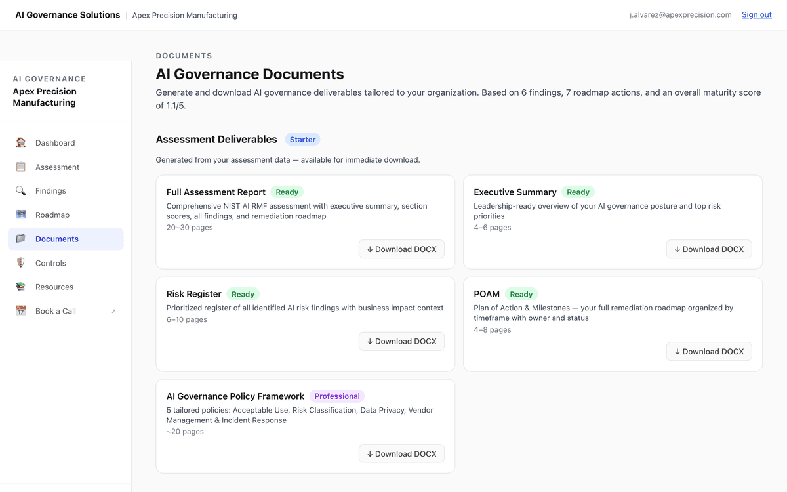Download the Executive Summary DOCX

(709, 249)
